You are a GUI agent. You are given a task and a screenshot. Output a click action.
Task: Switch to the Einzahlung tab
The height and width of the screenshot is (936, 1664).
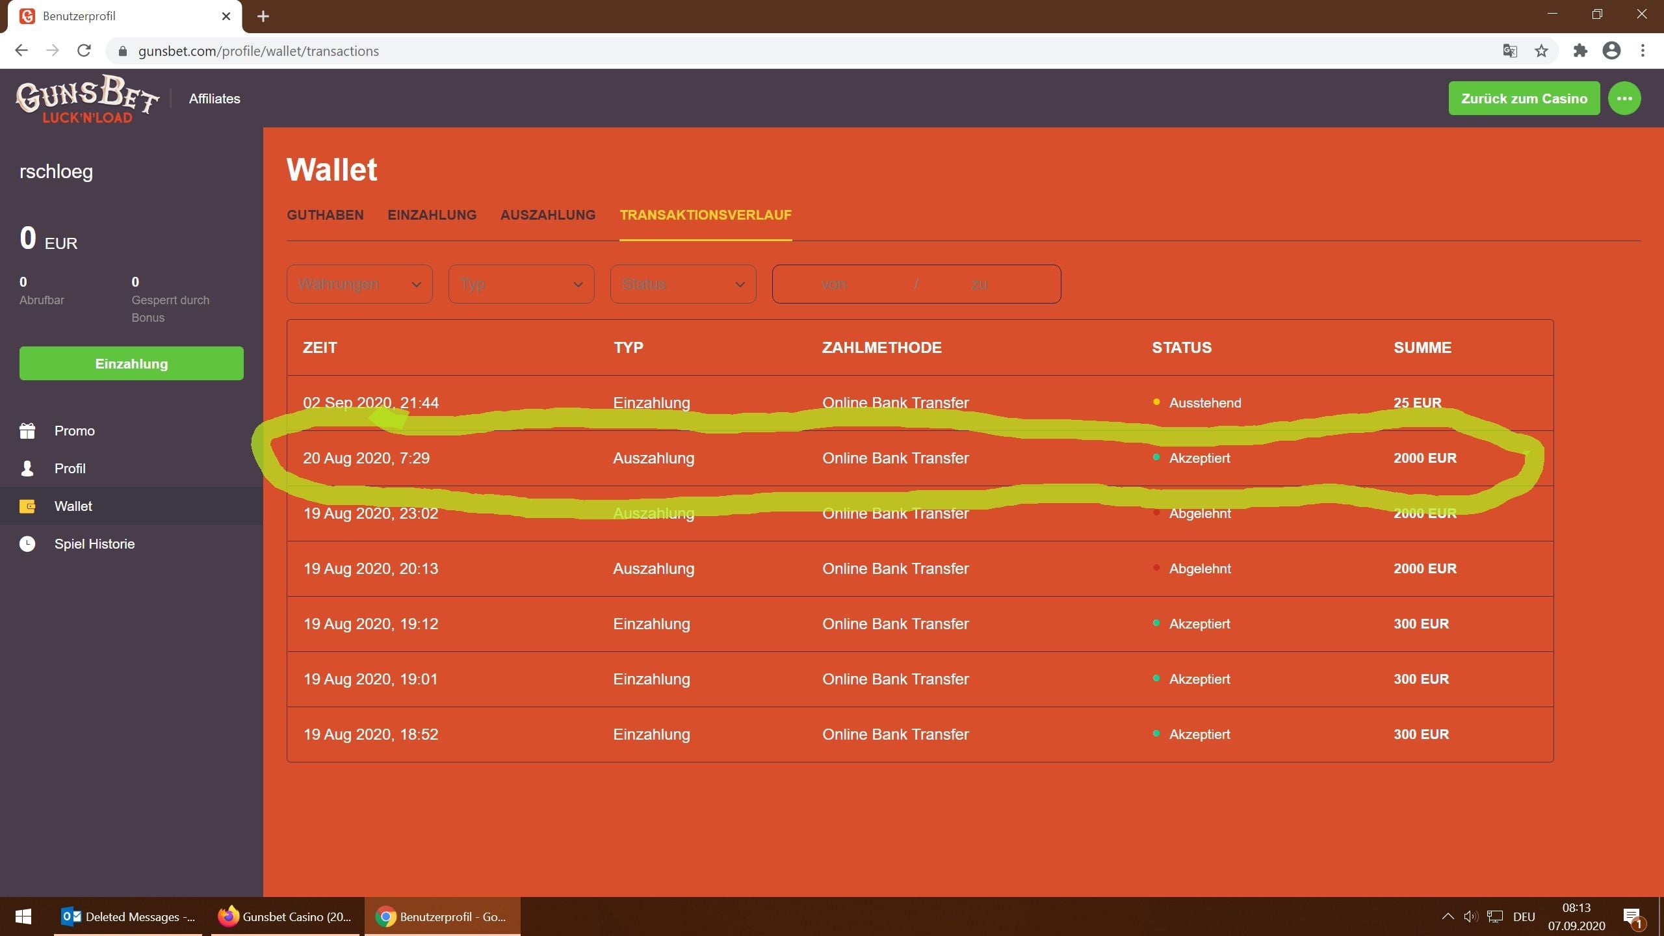pyautogui.click(x=432, y=215)
